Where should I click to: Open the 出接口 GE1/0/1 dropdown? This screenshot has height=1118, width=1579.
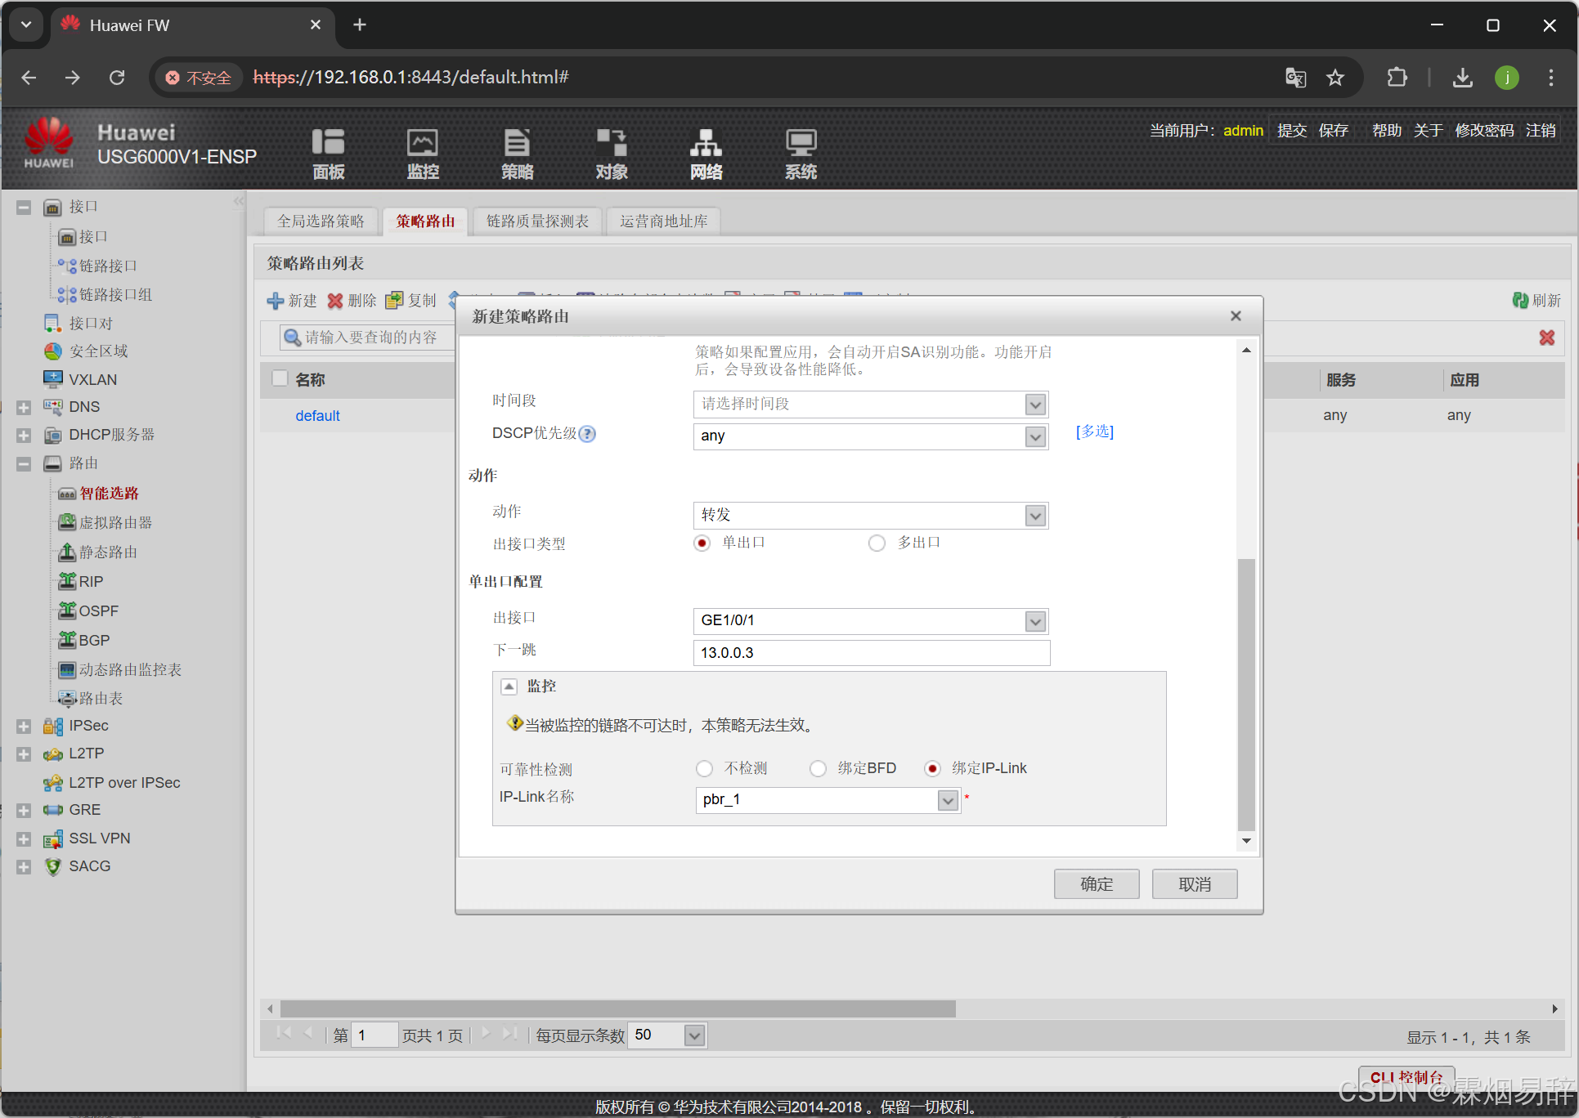pos(1035,622)
